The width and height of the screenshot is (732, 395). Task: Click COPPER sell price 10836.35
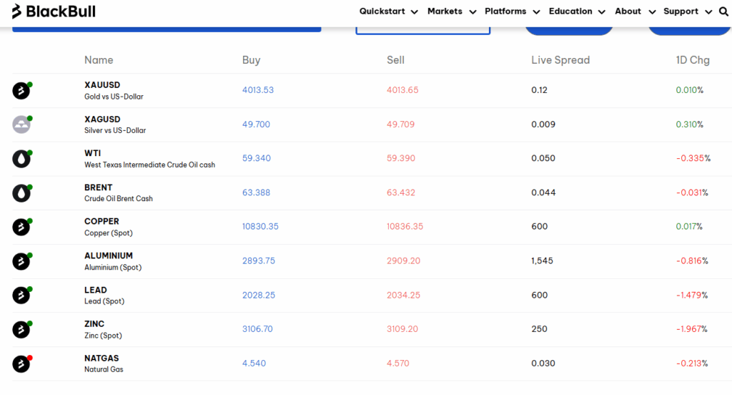click(x=405, y=227)
